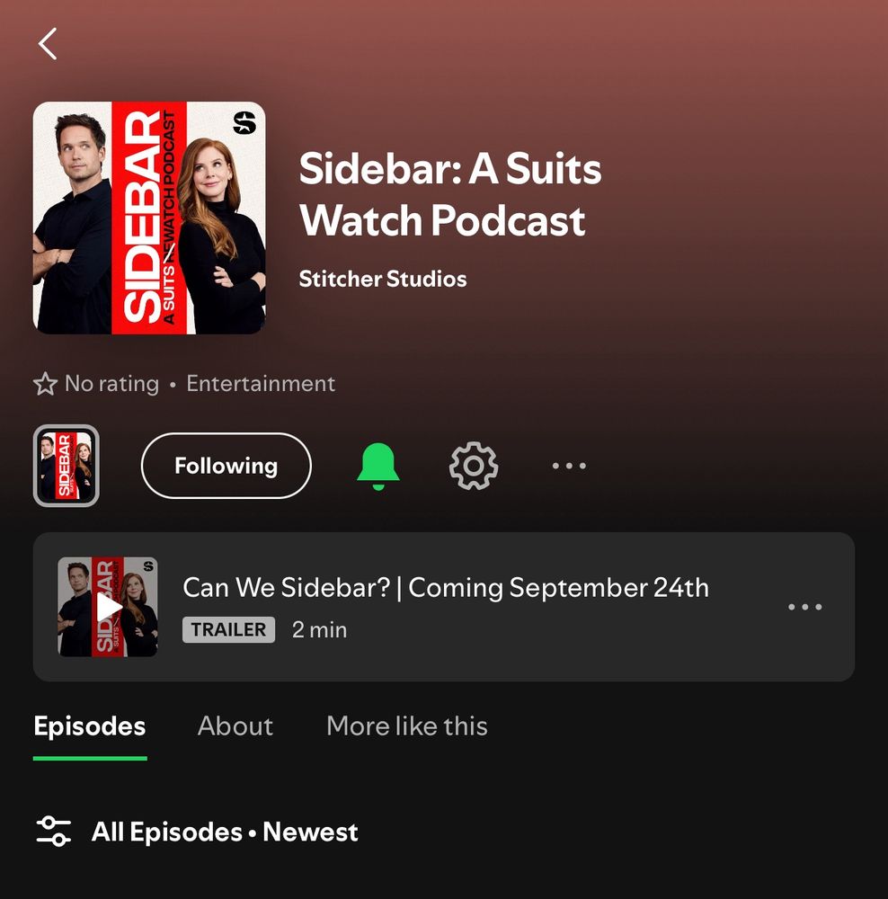Open more options for the trailer episode

coord(805,607)
